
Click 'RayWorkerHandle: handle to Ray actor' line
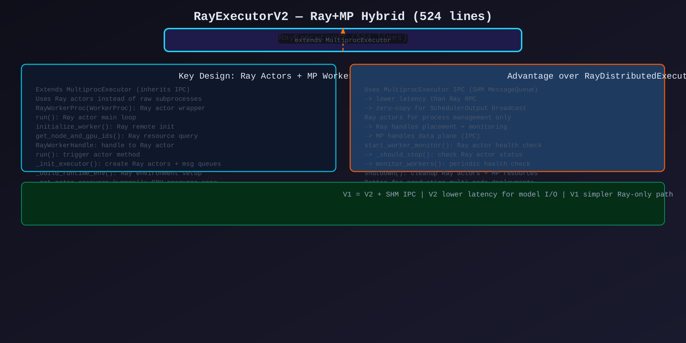pos(105,145)
